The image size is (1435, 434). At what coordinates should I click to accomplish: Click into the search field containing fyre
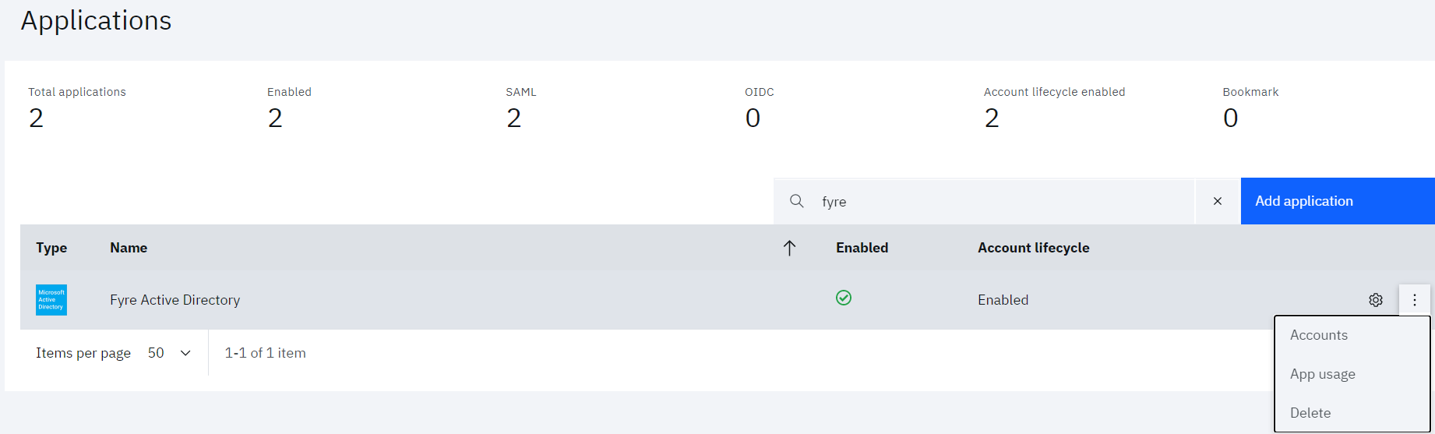tap(997, 201)
